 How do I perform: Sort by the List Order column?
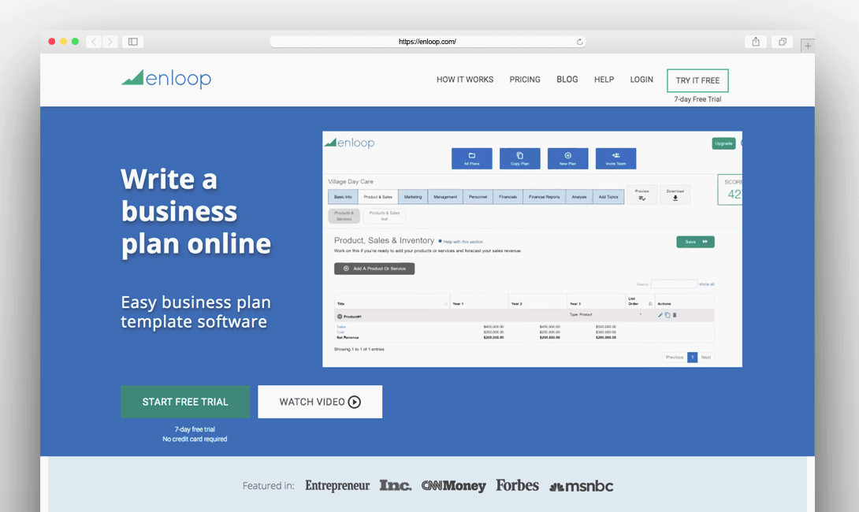640,302
